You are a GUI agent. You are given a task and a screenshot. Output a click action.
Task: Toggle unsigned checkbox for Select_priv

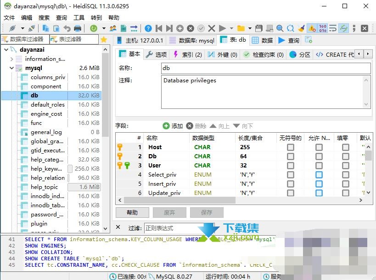[x=291, y=175]
